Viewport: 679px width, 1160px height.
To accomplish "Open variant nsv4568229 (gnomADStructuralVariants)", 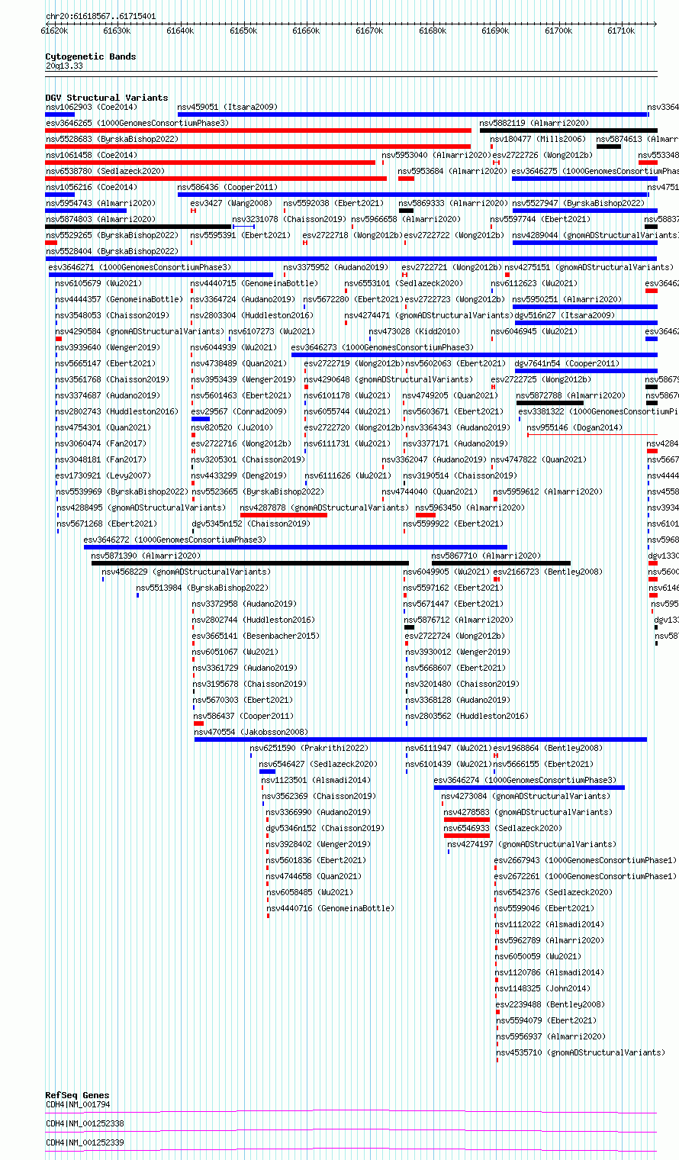I will coord(186,572).
